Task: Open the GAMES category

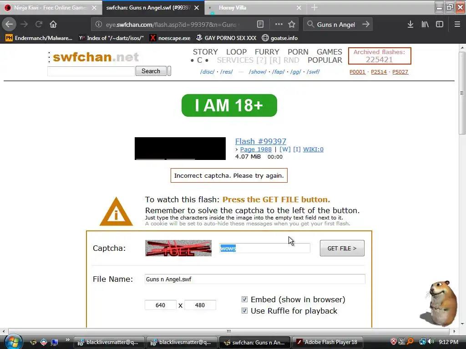Action: point(329,52)
